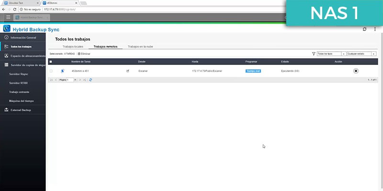Open a new browser tab
This screenshot has height=191, width=383.
coord(83,3)
